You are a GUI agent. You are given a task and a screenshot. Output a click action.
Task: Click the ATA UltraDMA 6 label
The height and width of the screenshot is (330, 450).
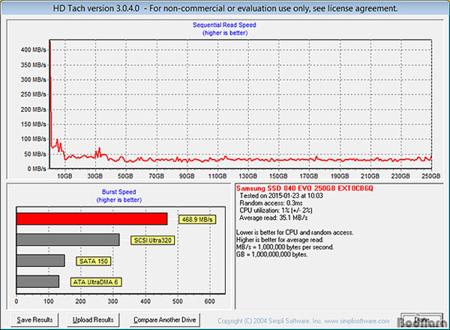tap(96, 282)
